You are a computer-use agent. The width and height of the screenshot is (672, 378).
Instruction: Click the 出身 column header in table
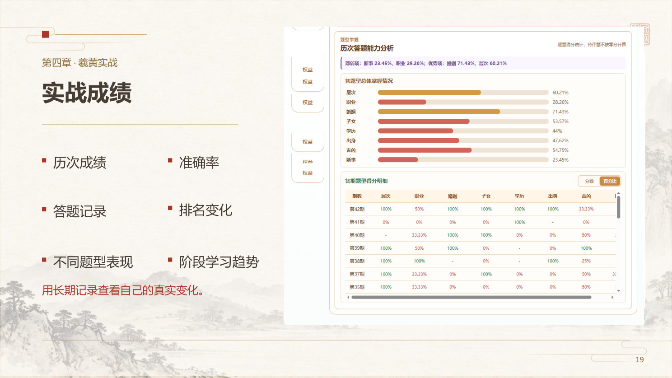click(x=553, y=196)
